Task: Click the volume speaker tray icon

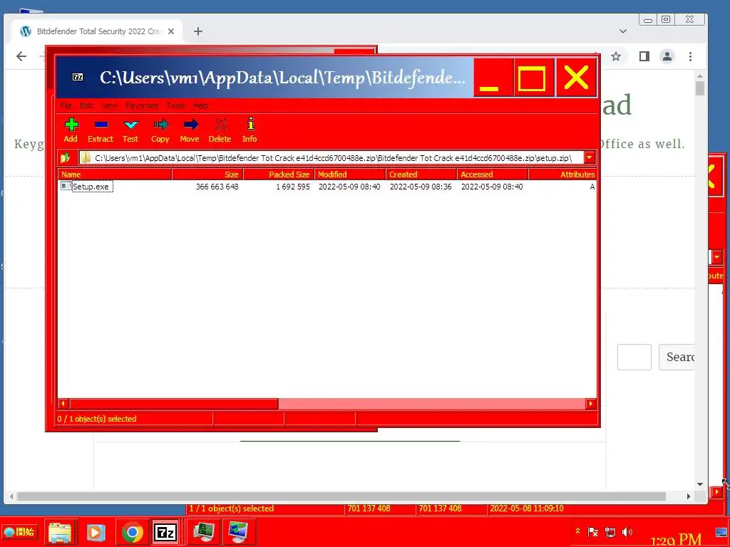Action: pyautogui.click(x=627, y=531)
